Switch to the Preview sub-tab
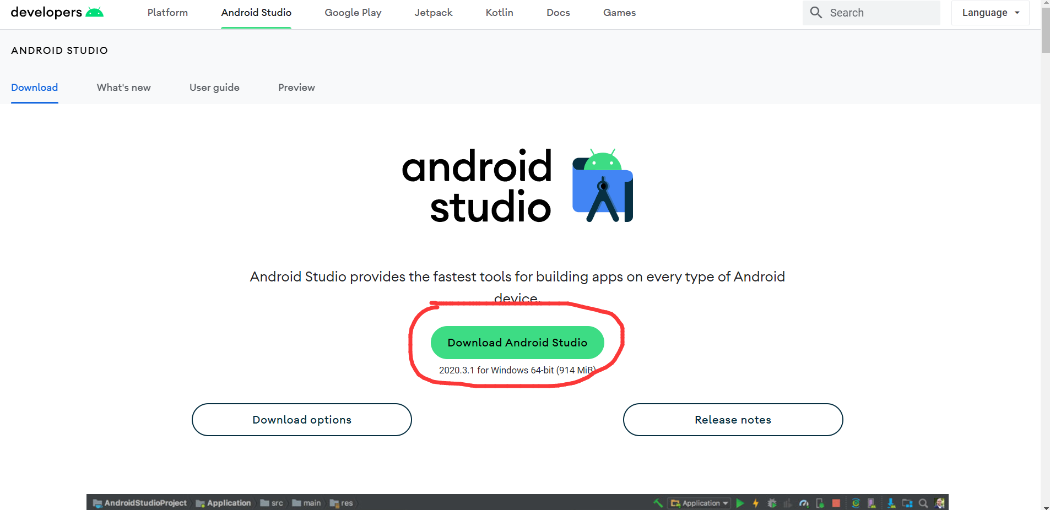Screen dimensions: 1050x510 coord(296,88)
